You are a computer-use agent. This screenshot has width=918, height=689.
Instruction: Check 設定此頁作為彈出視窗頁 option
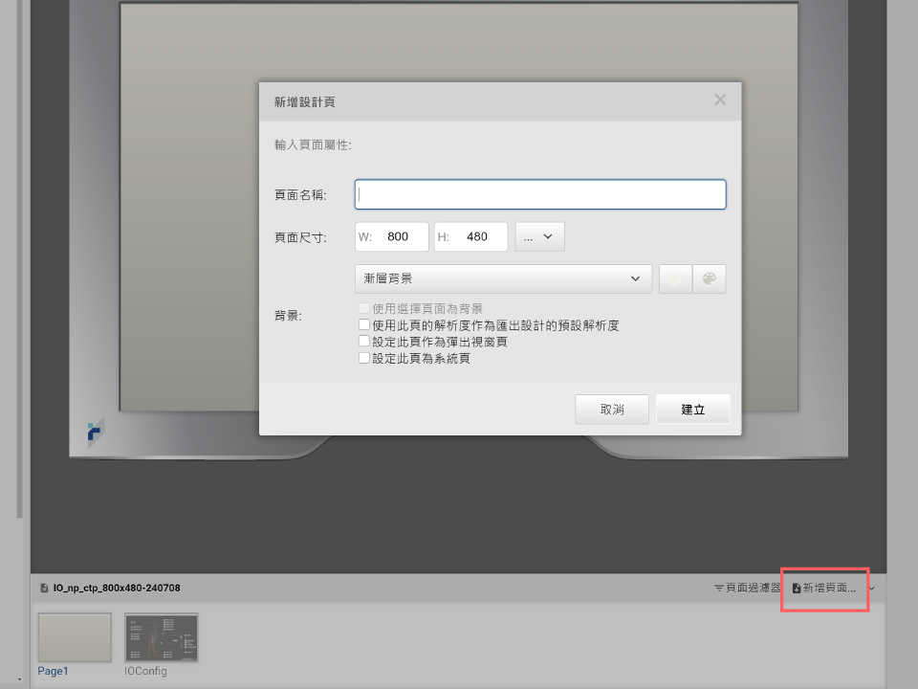(x=363, y=341)
